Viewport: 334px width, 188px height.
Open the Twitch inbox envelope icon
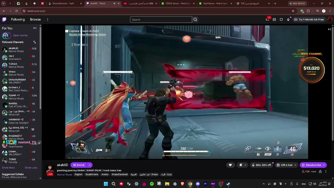click(274, 19)
